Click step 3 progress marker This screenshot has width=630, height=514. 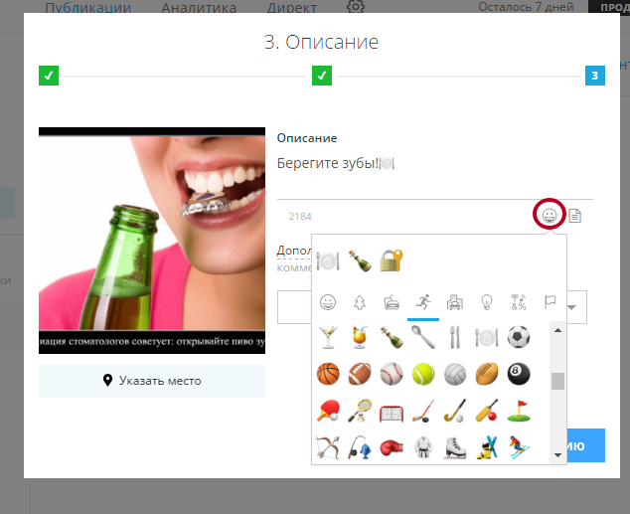coord(595,76)
